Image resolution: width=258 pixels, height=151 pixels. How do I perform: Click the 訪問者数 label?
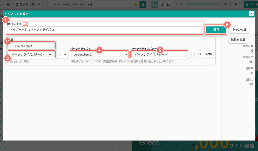pyautogui.click(x=248, y=46)
